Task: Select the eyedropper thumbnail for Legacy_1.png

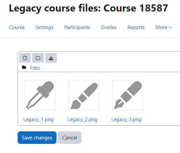Action: [40, 95]
